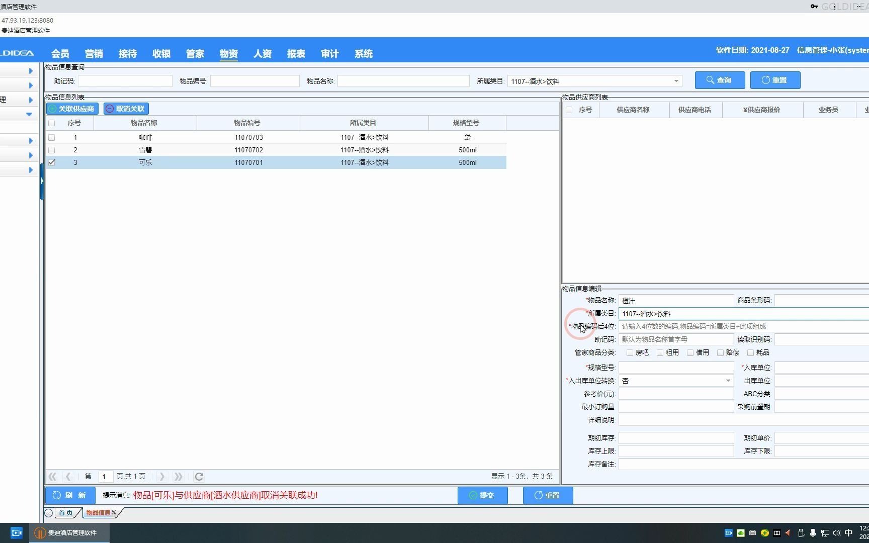Toggle select-all checkbox in supplier list header

pyautogui.click(x=569, y=110)
